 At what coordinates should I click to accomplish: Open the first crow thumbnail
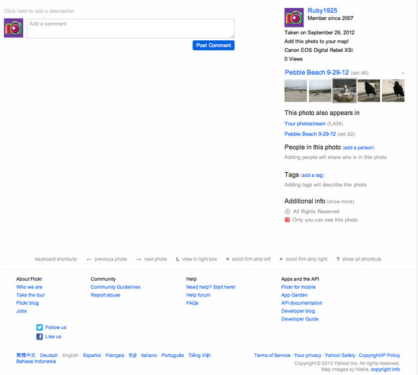click(369, 91)
